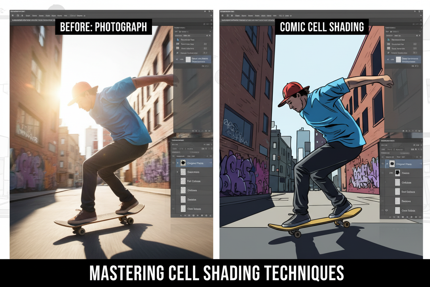
Task: Toggle visibility eye of top layer, Comic window
Action: (382, 164)
